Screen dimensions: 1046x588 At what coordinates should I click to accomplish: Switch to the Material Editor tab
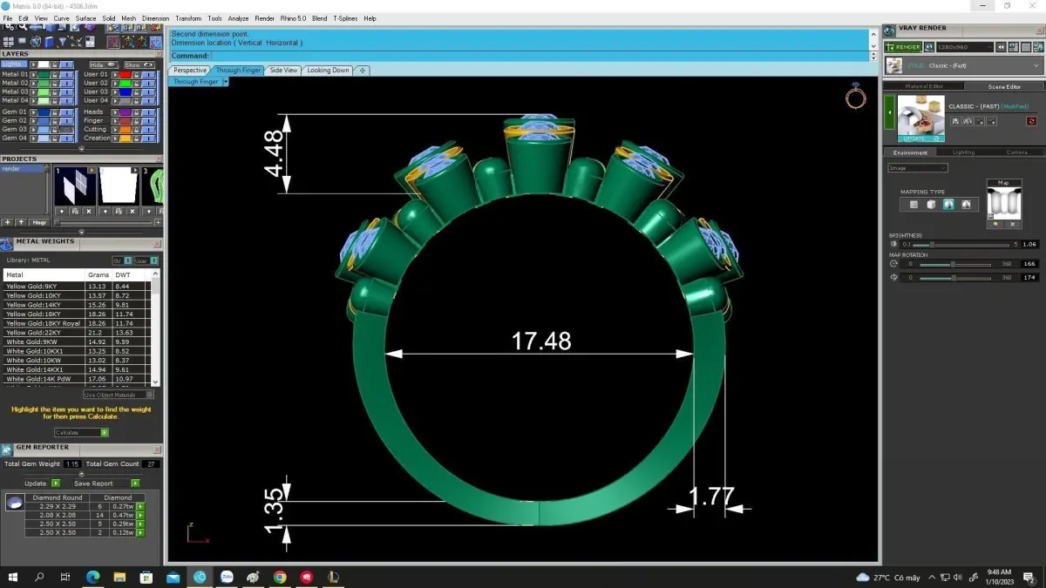pos(923,86)
